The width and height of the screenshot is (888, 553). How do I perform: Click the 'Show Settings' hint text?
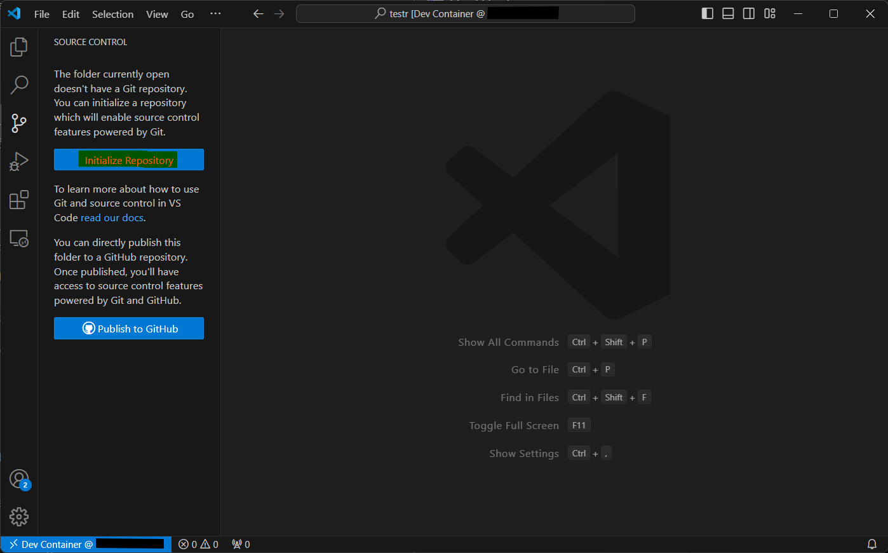click(524, 453)
